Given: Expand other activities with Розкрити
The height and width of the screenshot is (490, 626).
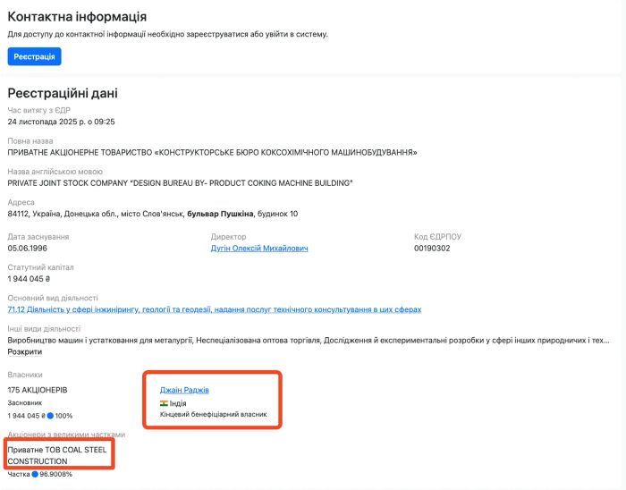Looking at the screenshot, I should point(25,351).
